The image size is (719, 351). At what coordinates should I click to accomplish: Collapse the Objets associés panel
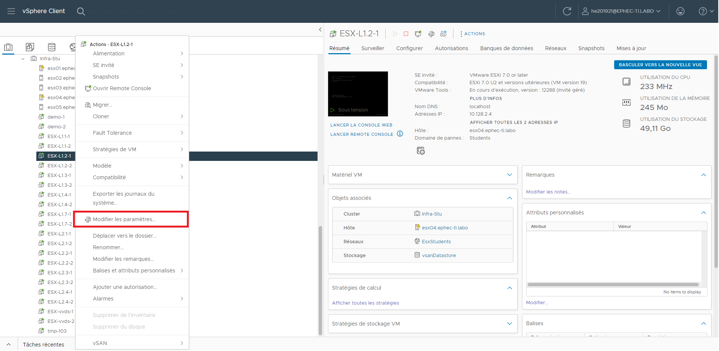510,198
